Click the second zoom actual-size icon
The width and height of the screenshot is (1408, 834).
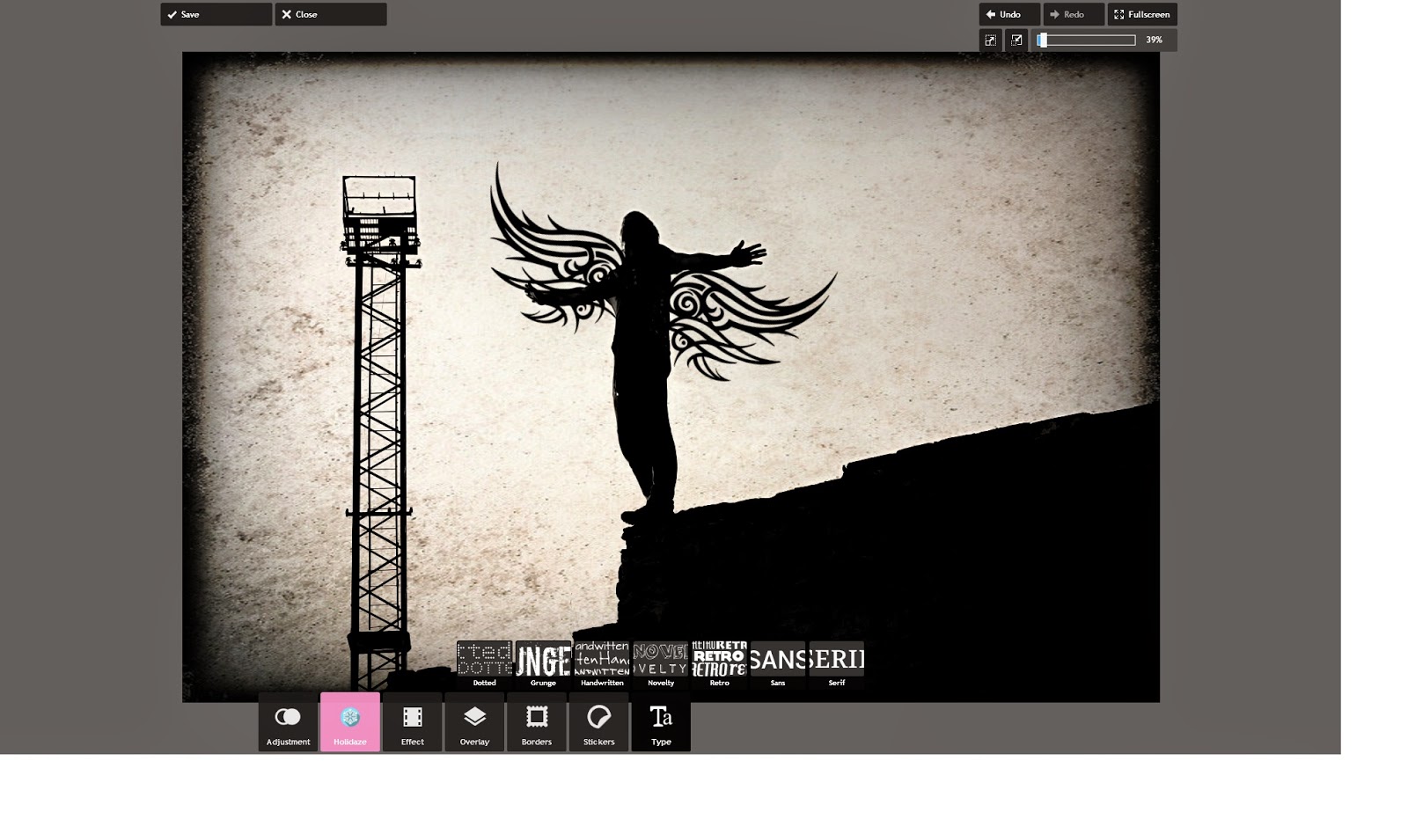pos(1016,40)
